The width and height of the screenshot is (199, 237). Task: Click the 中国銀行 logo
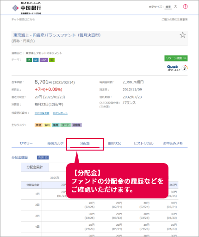pyautogui.click(x=26, y=8)
